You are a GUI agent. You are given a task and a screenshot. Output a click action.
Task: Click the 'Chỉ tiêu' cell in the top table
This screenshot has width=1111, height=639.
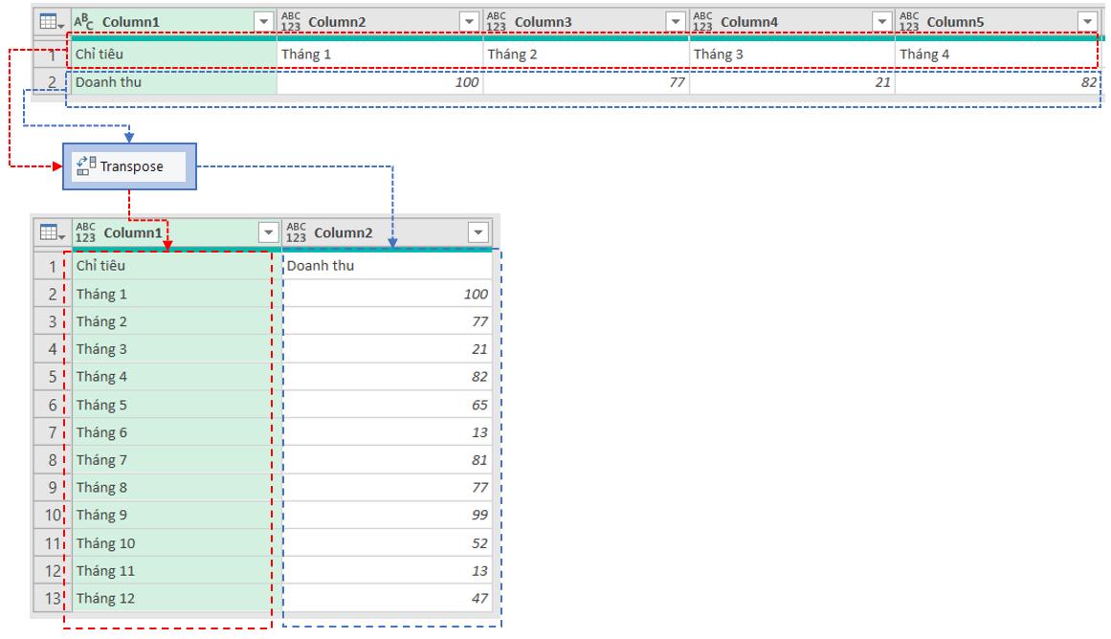pyautogui.click(x=174, y=54)
